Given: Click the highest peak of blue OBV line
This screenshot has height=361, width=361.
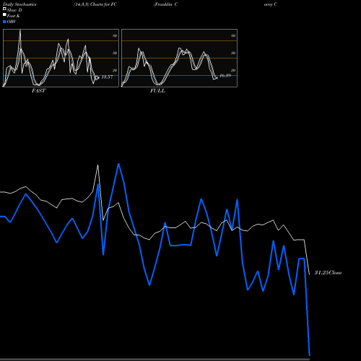Looking at the screenshot, I should click(x=118, y=164).
